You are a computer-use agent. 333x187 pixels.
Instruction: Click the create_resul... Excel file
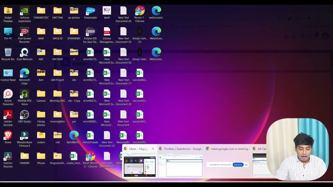(74, 158)
